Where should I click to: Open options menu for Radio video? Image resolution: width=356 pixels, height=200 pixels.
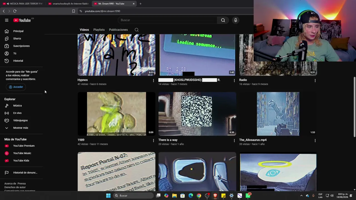[315, 81]
